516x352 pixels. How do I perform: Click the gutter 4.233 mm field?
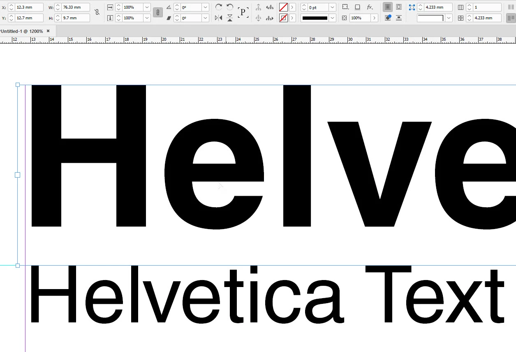tap(487, 18)
